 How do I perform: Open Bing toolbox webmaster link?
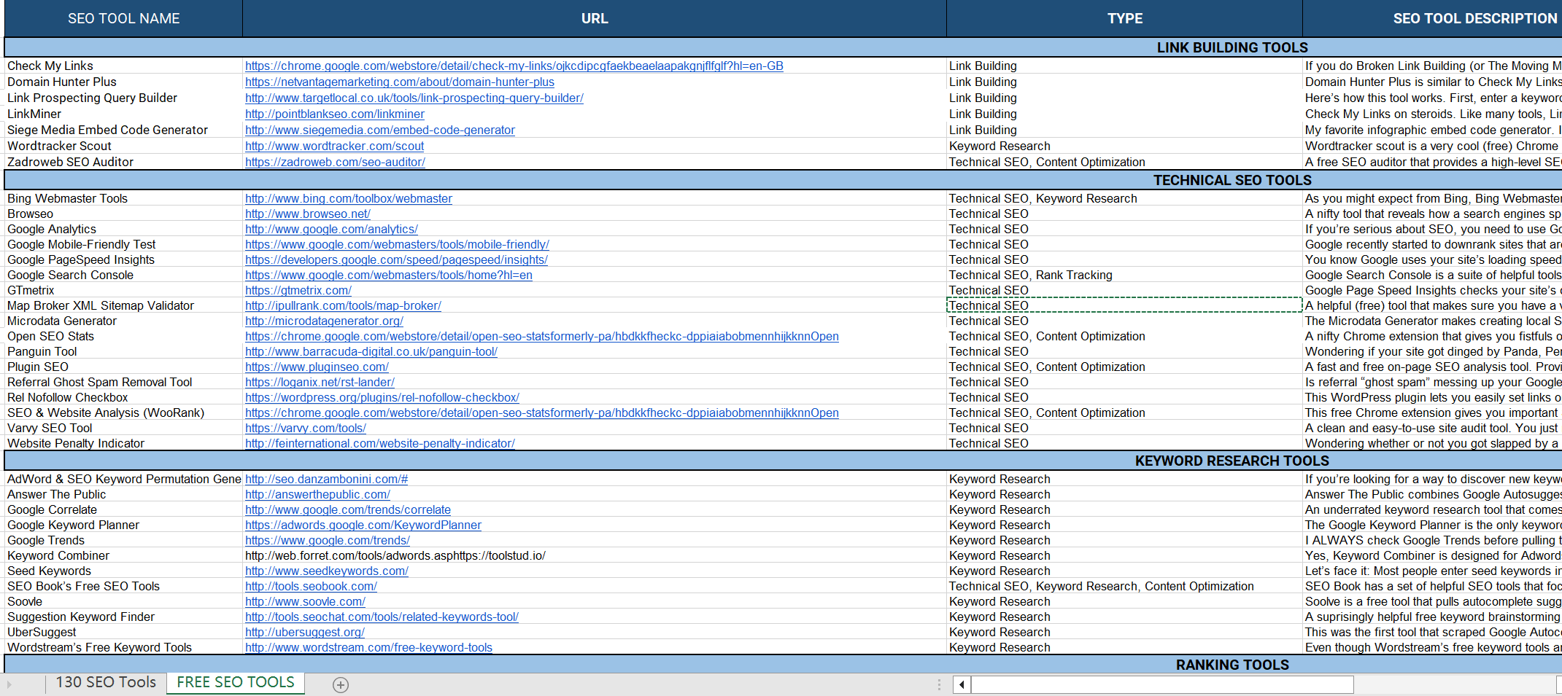click(349, 198)
